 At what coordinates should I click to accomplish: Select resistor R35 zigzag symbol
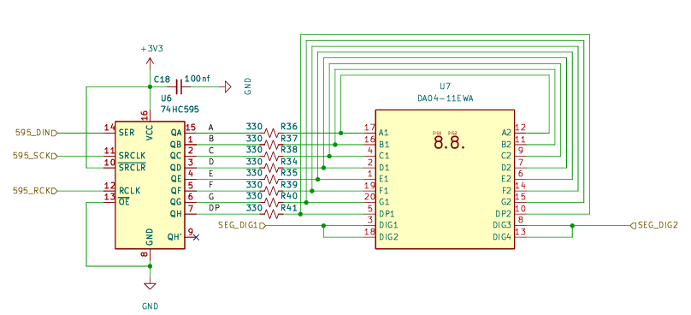(272, 179)
